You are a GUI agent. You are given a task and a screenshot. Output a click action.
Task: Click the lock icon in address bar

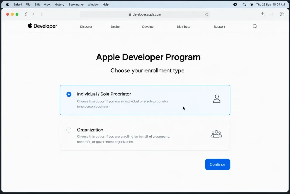[x=130, y=14]
